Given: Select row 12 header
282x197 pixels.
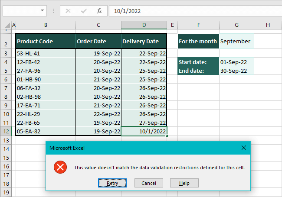Looking at the screenshot, I should coord(6,132).
